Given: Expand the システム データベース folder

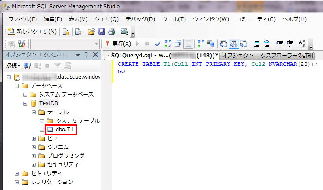Looking at the screenshot, I should (25, 95).
